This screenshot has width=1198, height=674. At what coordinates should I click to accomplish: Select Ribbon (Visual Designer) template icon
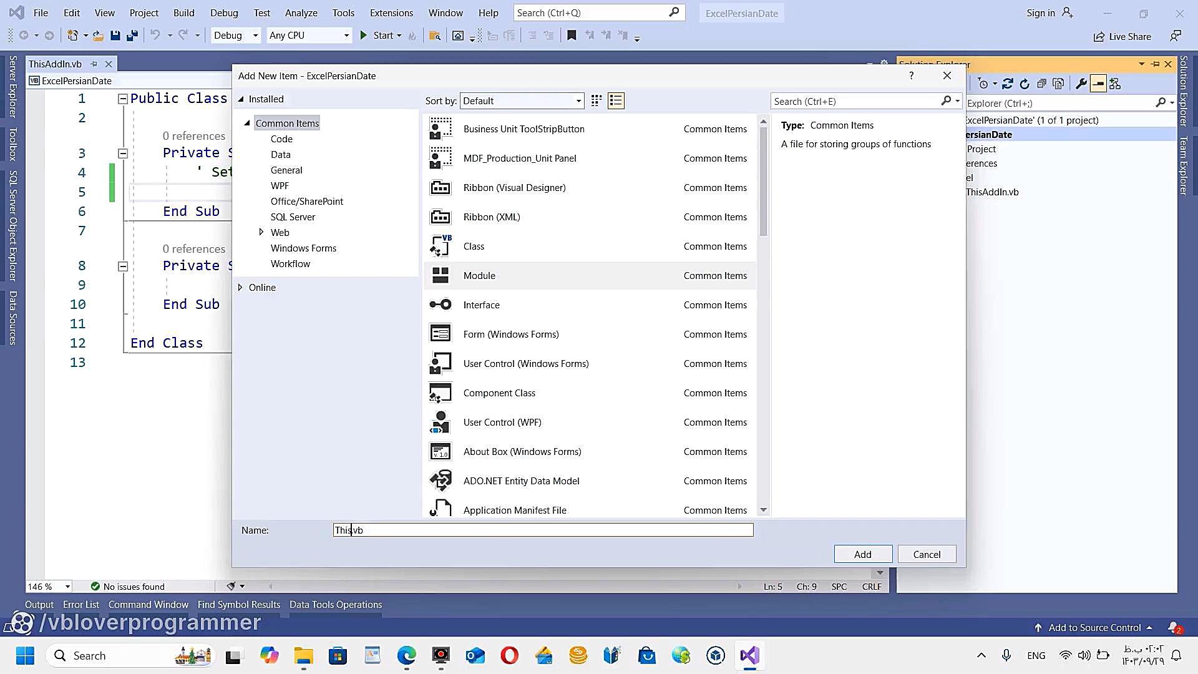click(x=441, y=187)
